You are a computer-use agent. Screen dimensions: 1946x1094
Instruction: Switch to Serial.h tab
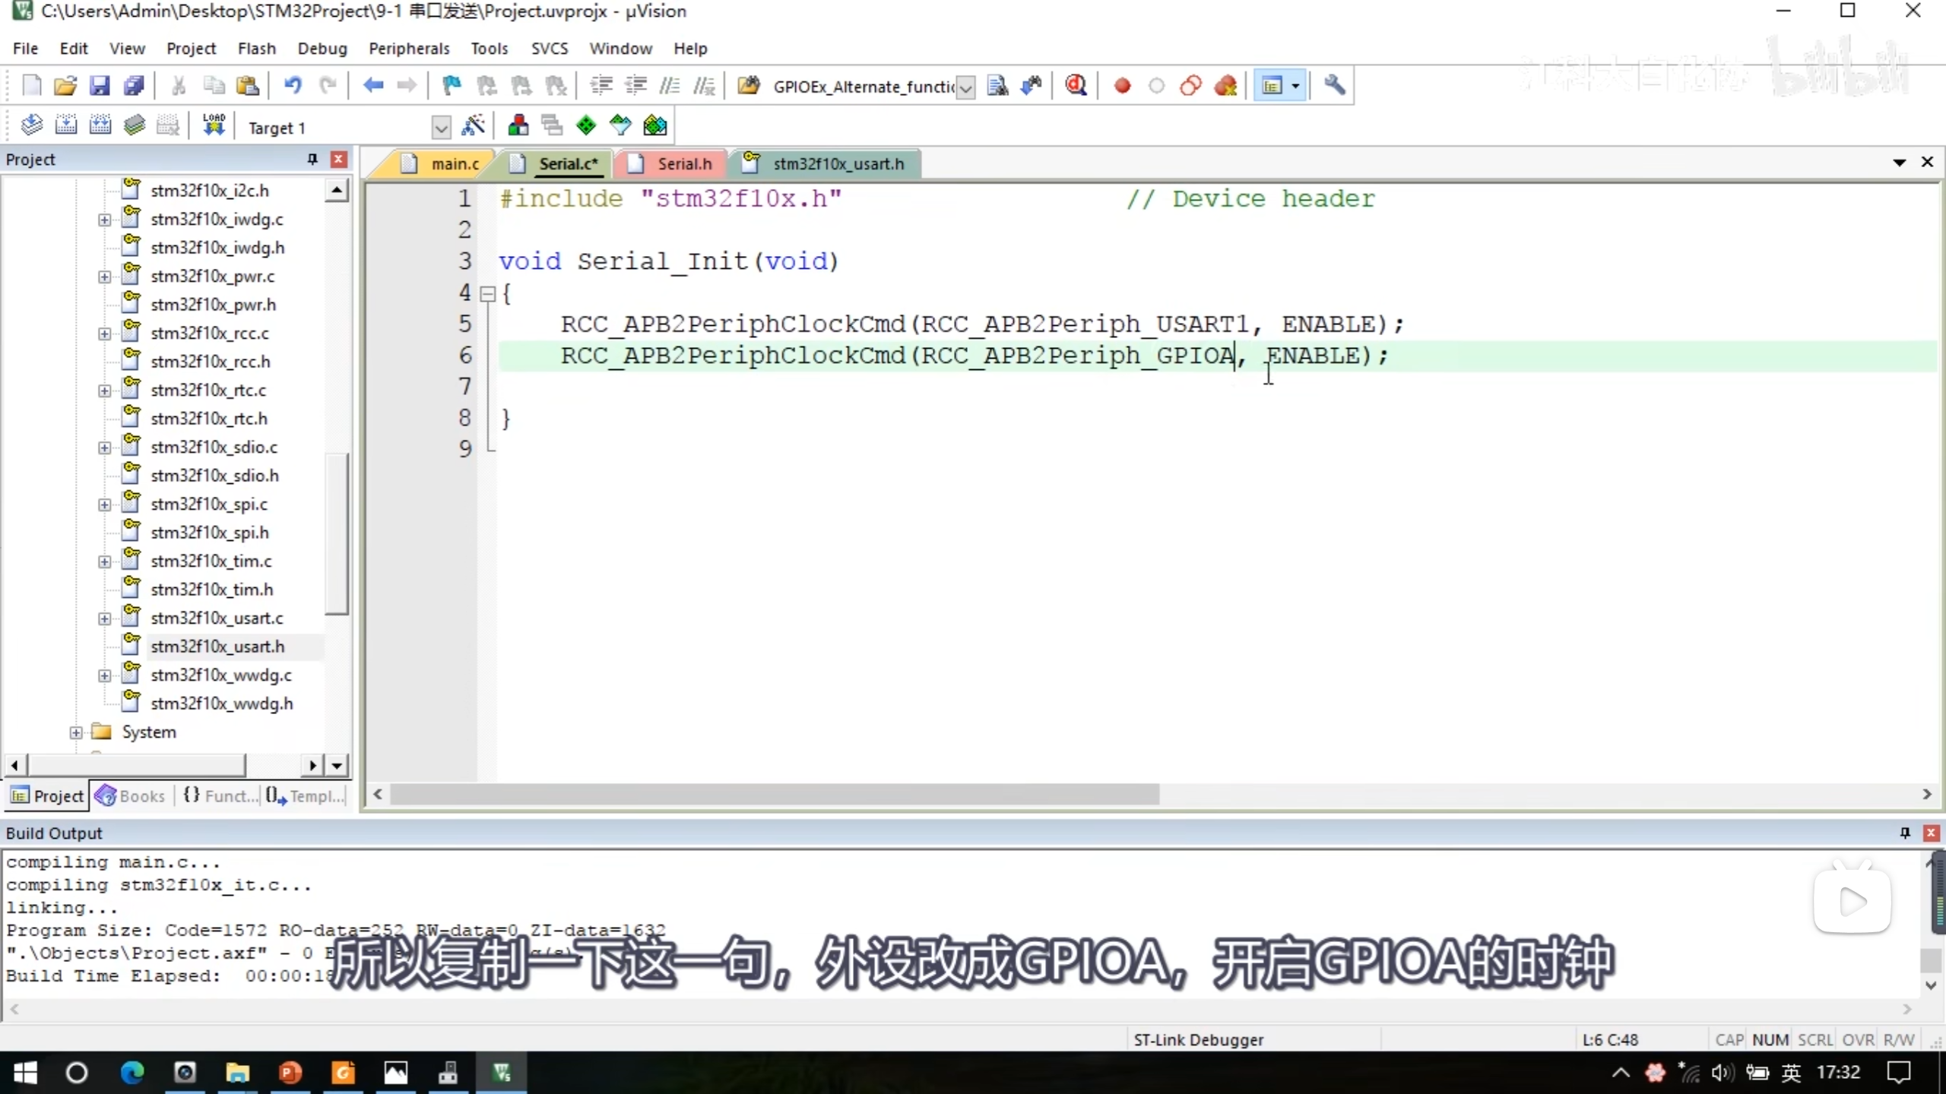pyautogui.click(x=683, y=164)
